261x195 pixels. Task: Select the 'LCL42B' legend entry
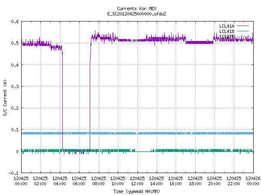(x=227, y=37)
